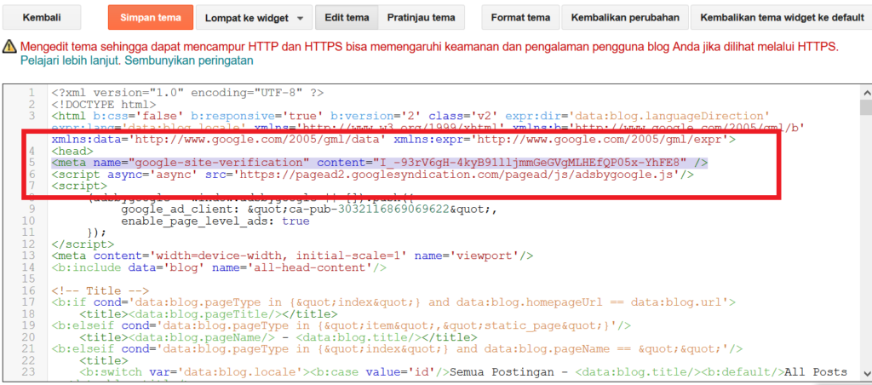Hide warning via Sembunyikan peringatan link
872x385 pixels.
pyautogui.click(x=189, y=60)
